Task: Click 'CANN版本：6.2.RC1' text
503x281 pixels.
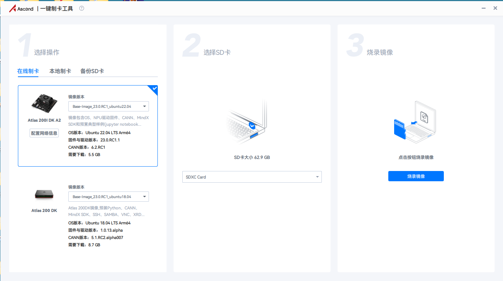Action: point(87,147)
